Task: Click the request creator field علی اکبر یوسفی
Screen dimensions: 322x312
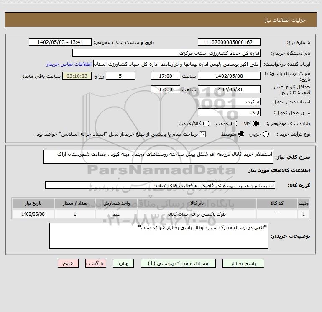Action: point(177,64)
